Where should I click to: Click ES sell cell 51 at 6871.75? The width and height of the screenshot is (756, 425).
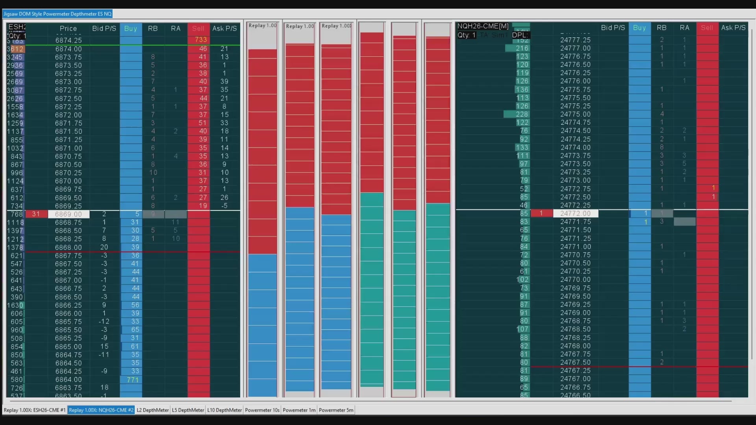click(198, 123)
